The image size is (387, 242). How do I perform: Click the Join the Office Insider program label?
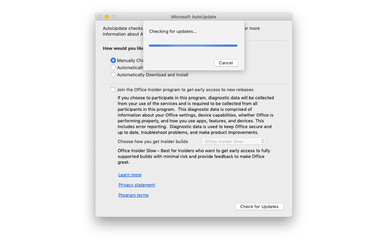click(x=185, y=89)
